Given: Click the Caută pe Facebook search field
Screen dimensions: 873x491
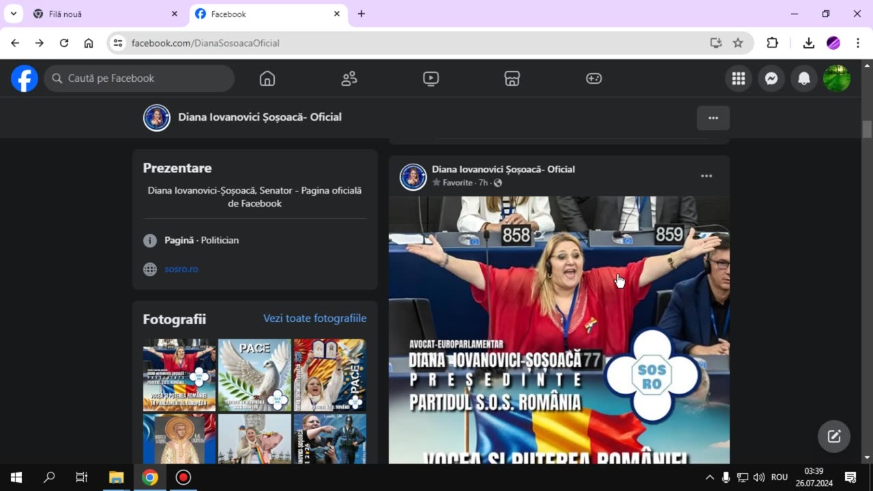Looking at the screenshot, I should click(139, 78).
